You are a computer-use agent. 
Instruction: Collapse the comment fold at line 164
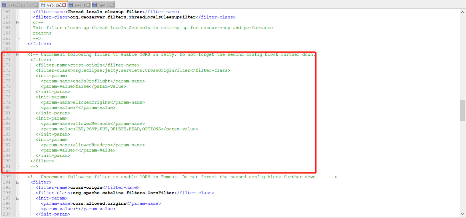tap(18, 23)
